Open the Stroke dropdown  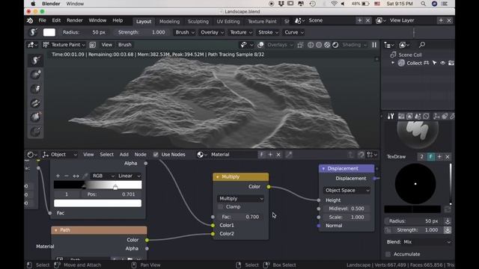[268, 32]
